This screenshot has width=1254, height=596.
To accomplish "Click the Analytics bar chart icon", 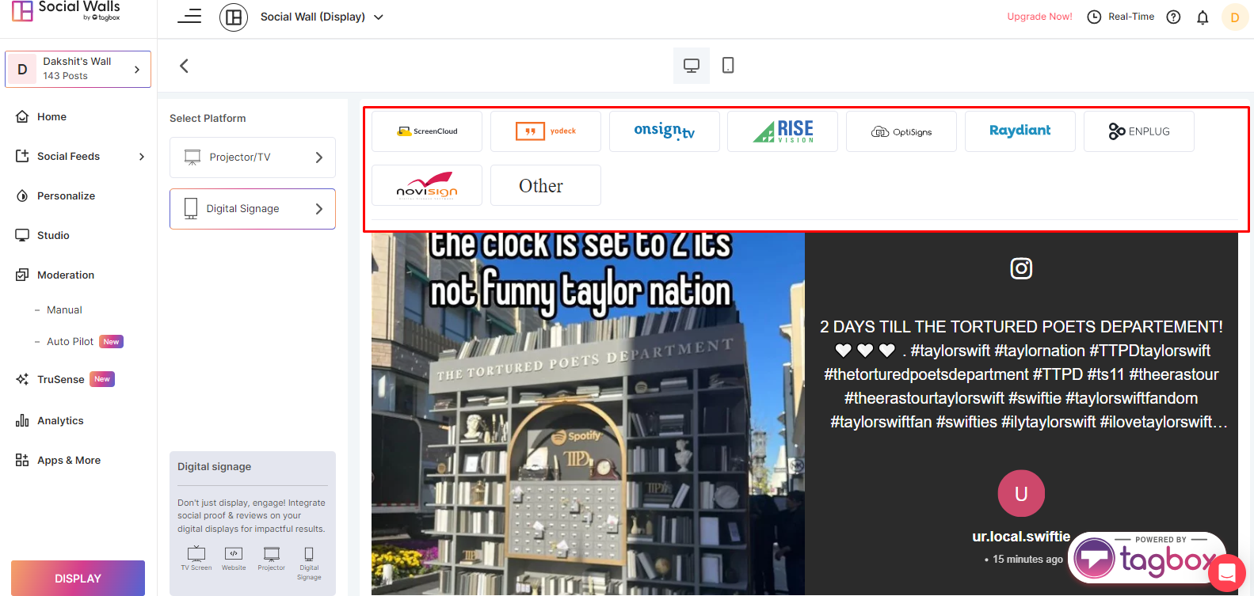I will (22, 420).
